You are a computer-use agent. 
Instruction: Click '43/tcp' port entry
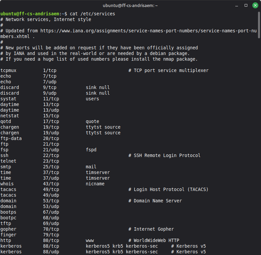(51, 184)
